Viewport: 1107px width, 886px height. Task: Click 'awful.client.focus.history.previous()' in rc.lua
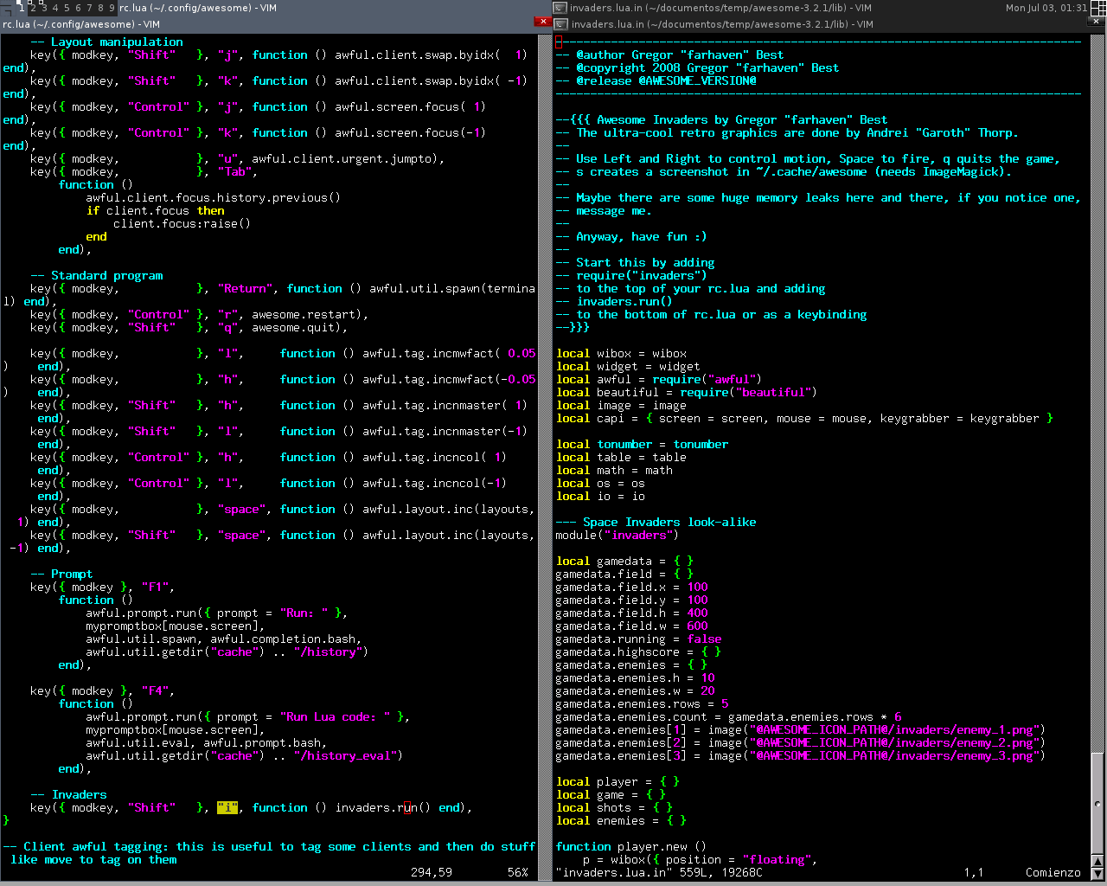click(x=214, y=197)
